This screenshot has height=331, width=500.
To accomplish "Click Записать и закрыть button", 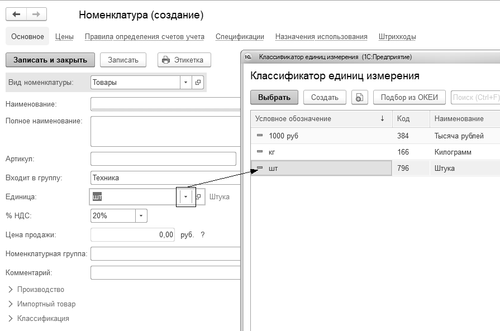I will [x=50, y=60].
